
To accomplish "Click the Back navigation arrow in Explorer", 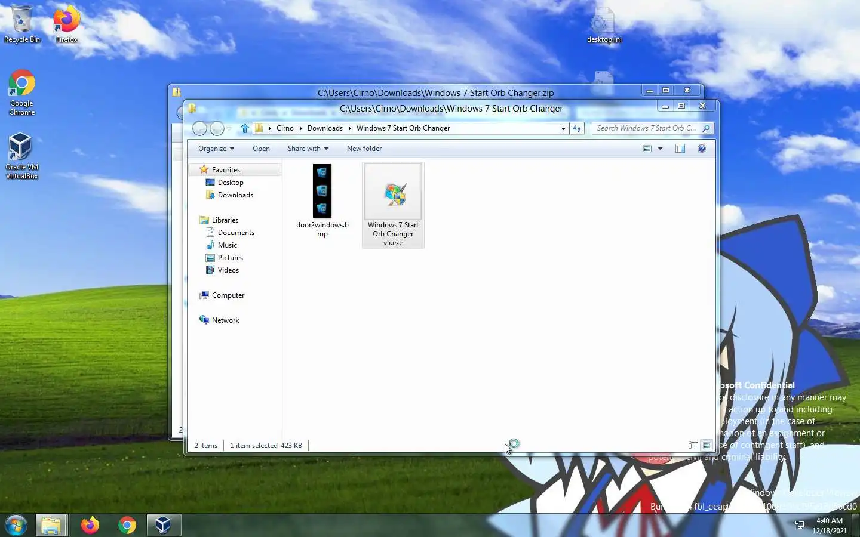I will pos(200,128).
